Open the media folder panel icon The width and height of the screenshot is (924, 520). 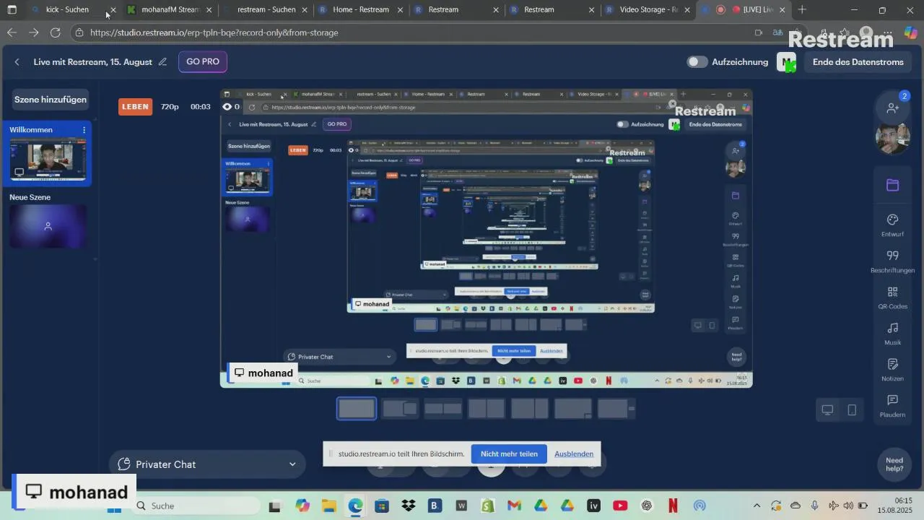[x=893, y=185]
